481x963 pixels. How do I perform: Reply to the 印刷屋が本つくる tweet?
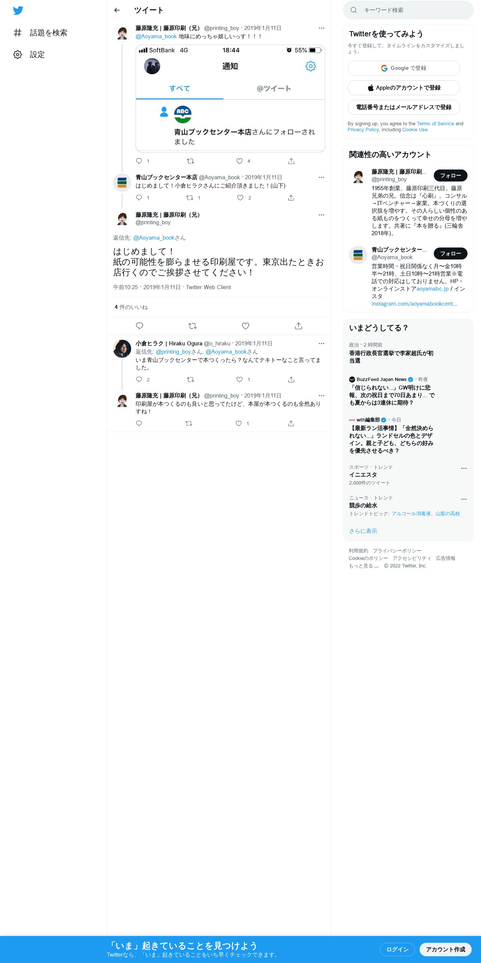pyautogui.click(x=139, y=423)
